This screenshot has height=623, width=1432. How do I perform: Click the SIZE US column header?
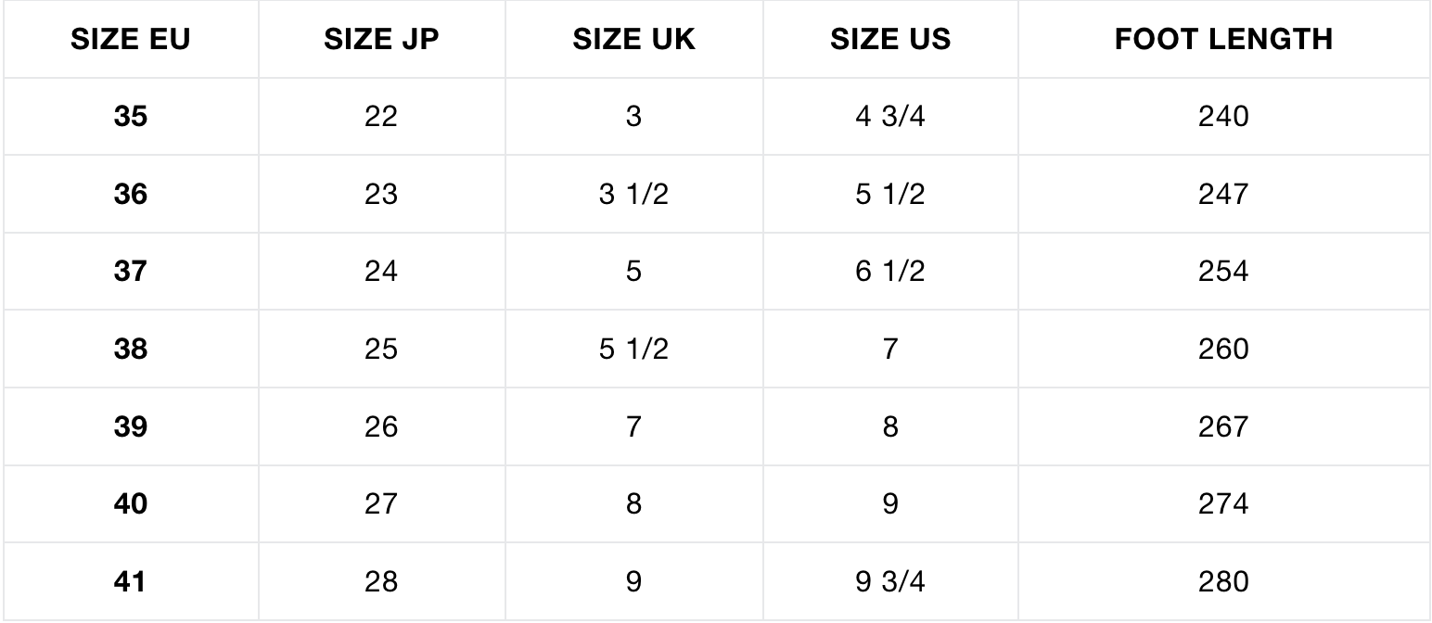[890, 39]
